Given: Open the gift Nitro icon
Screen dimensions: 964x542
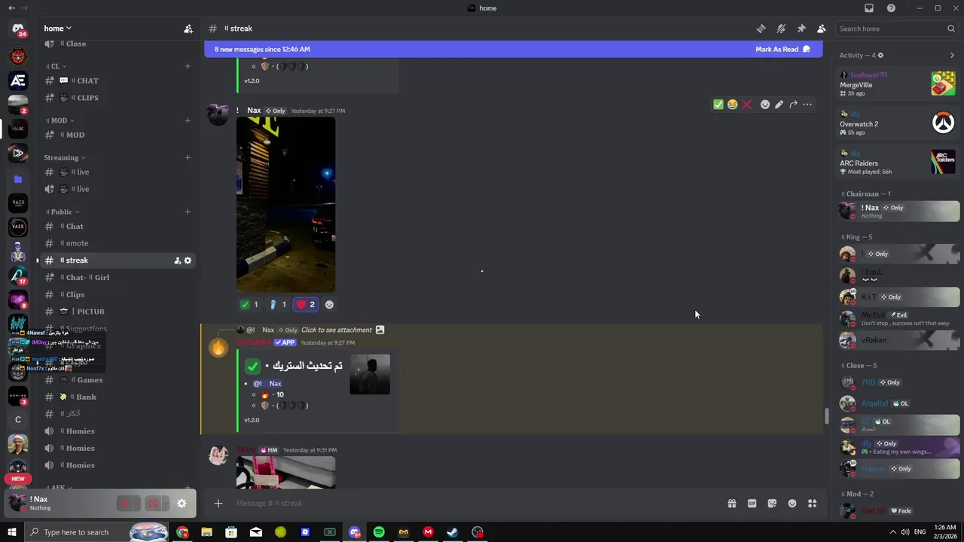Looking at the screenshot, I should [731, 504].
